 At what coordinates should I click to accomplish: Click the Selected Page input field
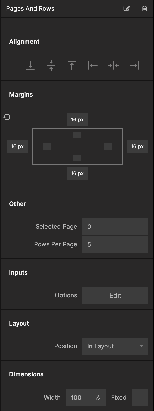(115, 227)
